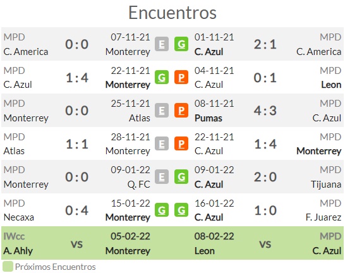Click the orange P badge for 04-11-21 match

point(181,77)
